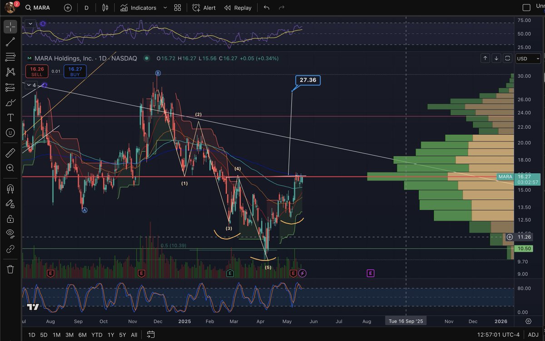This screenshot has width=545, height=341.
Task: Click the plus button at price 11.26
Action: coord(510,237)
